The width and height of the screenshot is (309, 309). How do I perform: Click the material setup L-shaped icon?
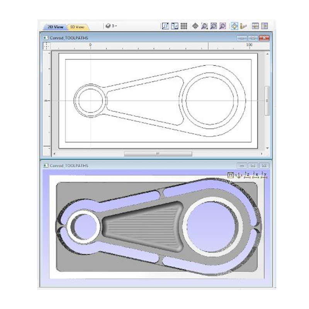244,26
